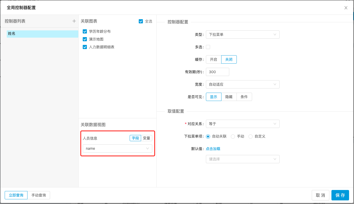Select the 字段 tab

(135, 138)
